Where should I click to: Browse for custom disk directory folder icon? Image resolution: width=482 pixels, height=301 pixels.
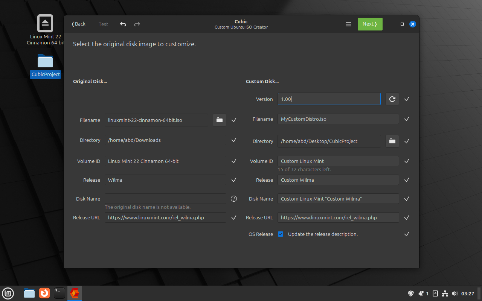[392, 141]
